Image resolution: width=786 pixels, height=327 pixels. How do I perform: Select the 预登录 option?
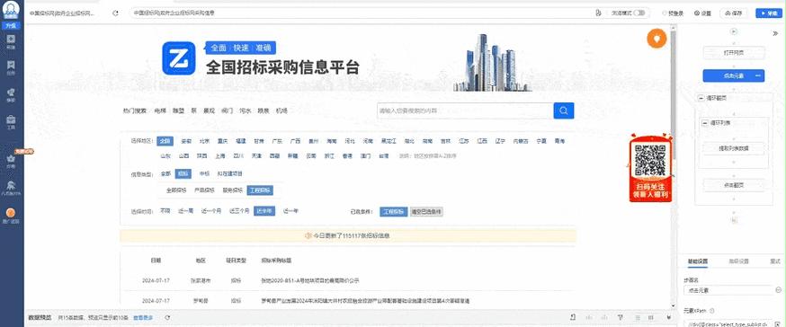(673, 13)
